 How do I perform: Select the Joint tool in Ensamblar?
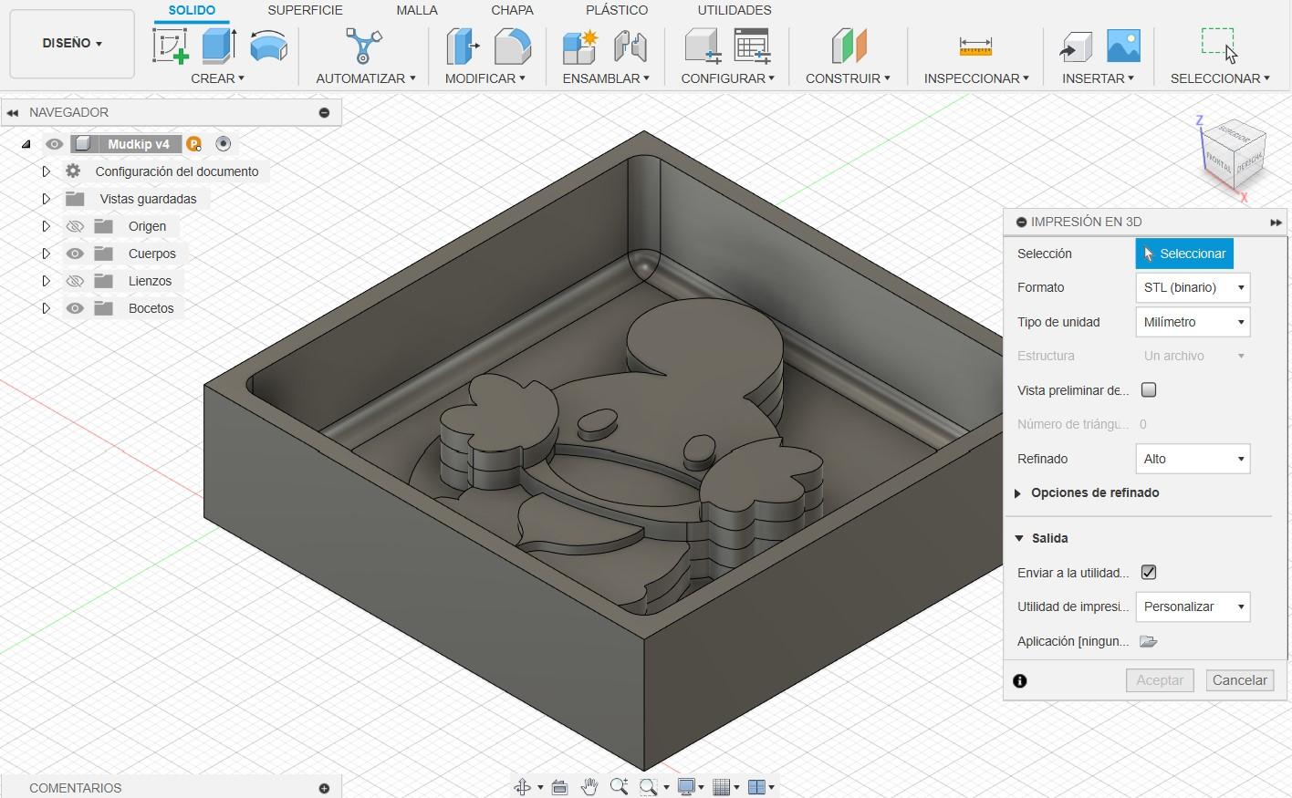[x=630, y=46]
